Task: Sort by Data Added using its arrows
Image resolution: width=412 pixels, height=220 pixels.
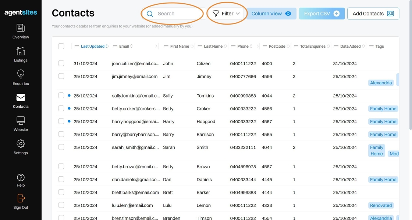Action: coord(363,46)
